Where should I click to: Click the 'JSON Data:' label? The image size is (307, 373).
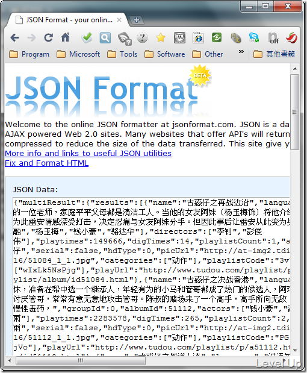(35, 190)
